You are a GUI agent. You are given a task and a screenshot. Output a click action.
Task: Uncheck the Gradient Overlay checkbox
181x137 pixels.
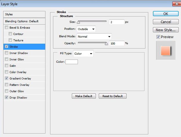[7, 79]
